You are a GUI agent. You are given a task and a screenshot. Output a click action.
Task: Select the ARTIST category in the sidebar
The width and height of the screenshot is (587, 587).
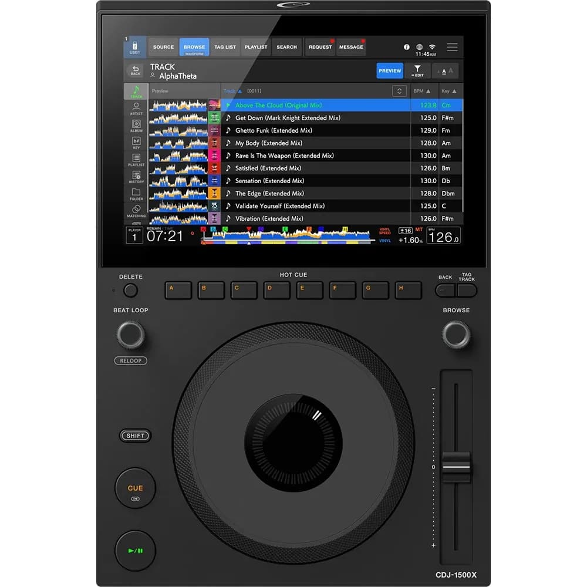pyautogui.click(x=136, y=109)
